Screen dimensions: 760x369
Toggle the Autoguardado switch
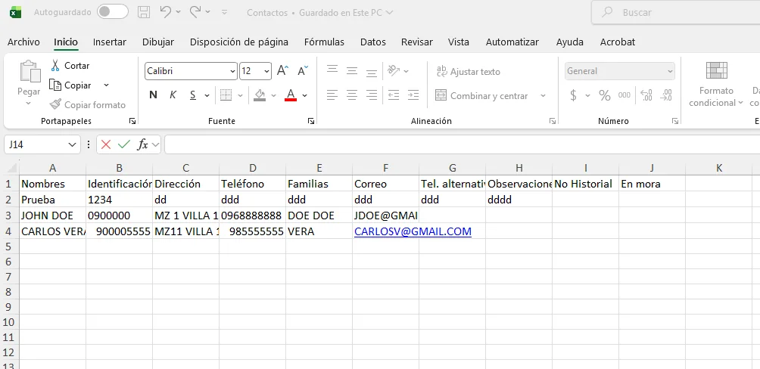click(113, 12)
